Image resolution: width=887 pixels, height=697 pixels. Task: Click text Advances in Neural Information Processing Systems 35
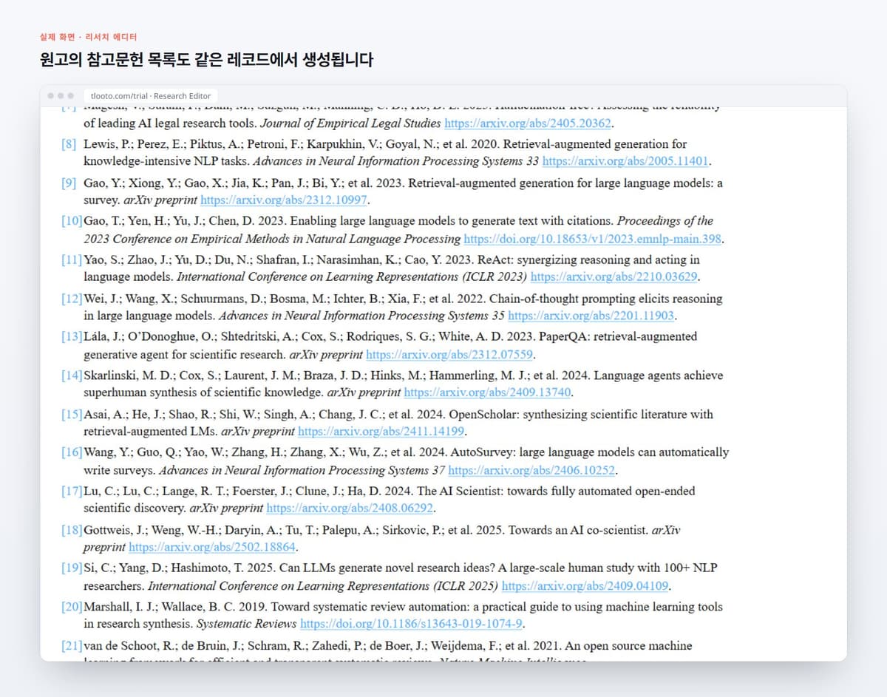click(x=361, y=316)
